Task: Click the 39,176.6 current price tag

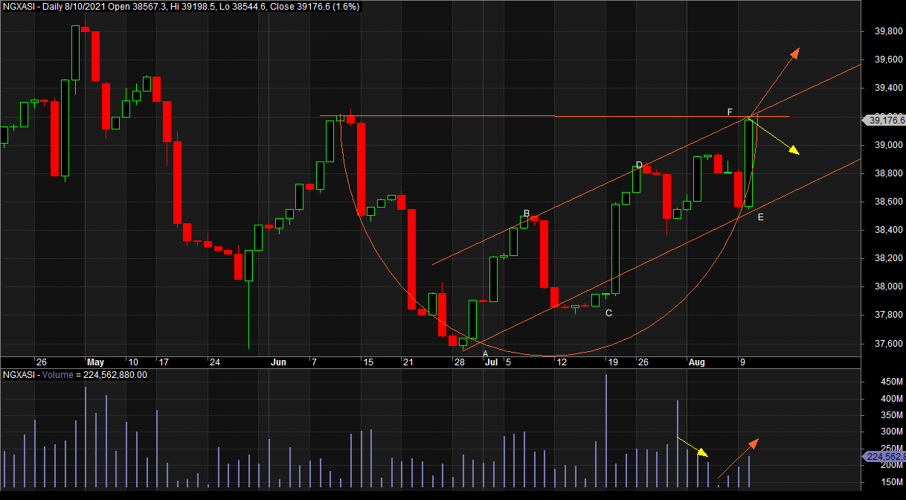Action: [x=884, y=121]
